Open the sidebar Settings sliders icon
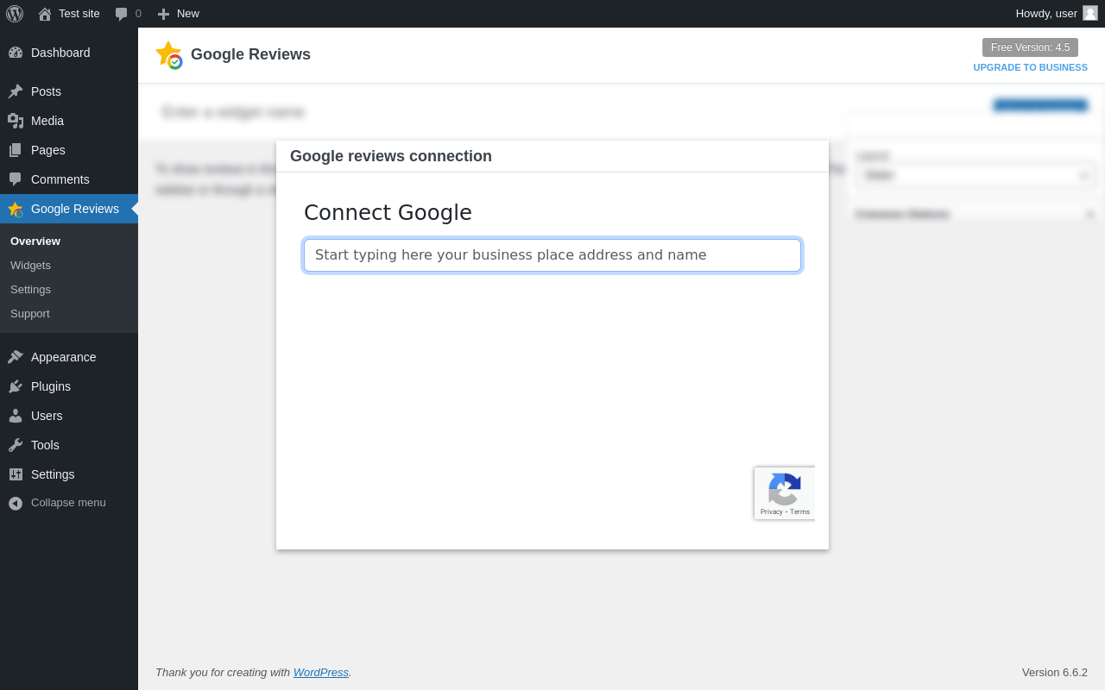The height and width of the screenshot is (690, 1105). (16, 474)
